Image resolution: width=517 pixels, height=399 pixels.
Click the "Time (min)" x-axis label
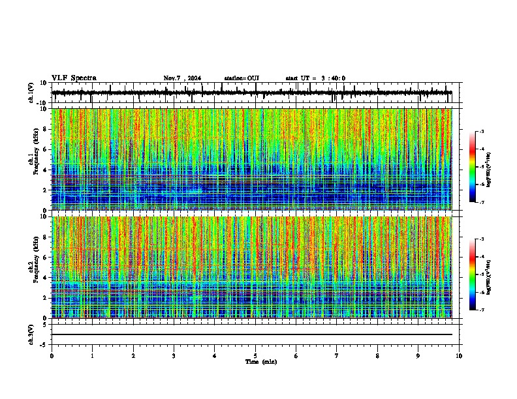point(261,362)
